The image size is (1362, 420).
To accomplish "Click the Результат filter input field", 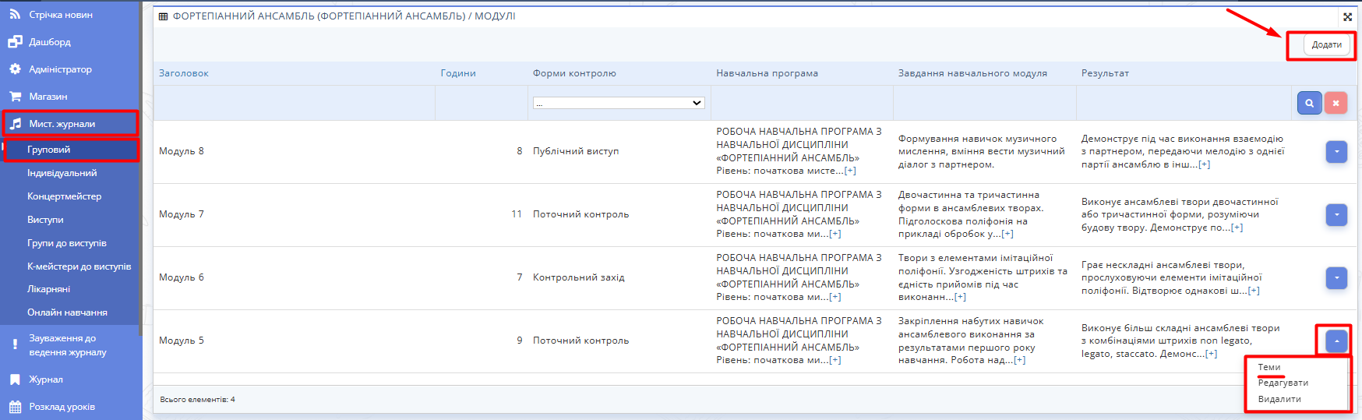I will pyautogui.click(x=1184, y=103).
